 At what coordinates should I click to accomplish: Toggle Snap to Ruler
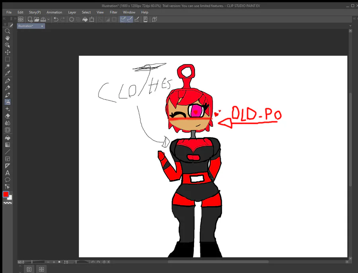(123, 19)
